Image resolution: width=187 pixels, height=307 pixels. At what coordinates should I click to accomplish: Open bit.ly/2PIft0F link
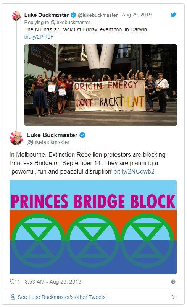(x=39, y=37)
